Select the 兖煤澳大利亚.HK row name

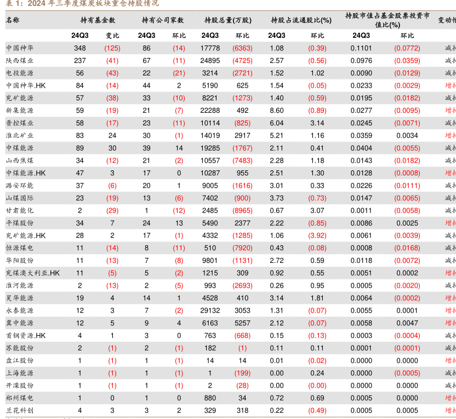pyautogui.click(x=33, y=273)
